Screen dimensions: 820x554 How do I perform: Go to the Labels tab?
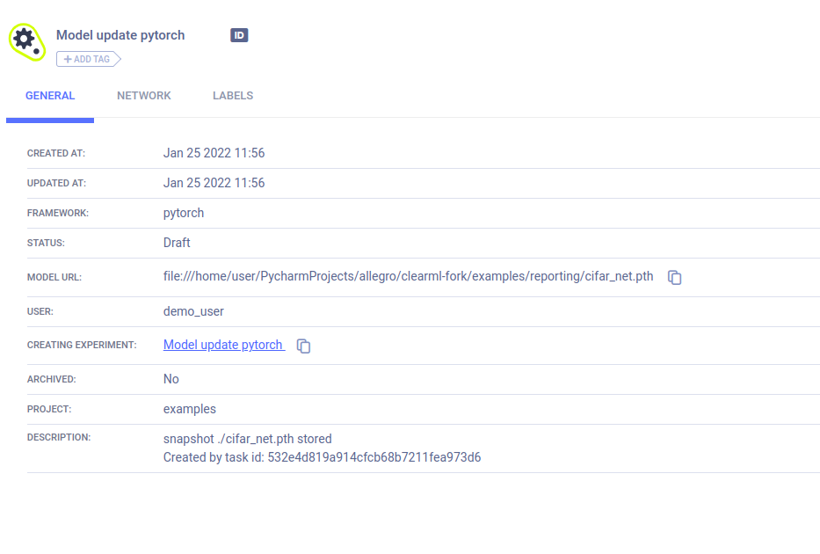click(x=233, y=96)
